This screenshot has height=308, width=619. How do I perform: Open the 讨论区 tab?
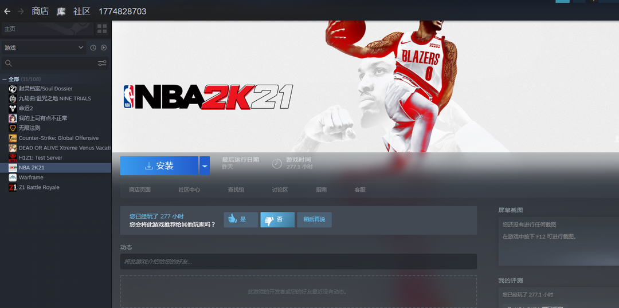click(280, 189)
